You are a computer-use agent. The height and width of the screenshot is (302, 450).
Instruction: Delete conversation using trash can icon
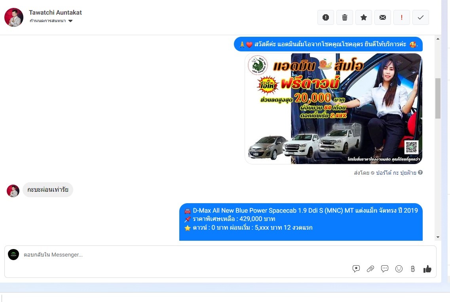tap(345, 17)
